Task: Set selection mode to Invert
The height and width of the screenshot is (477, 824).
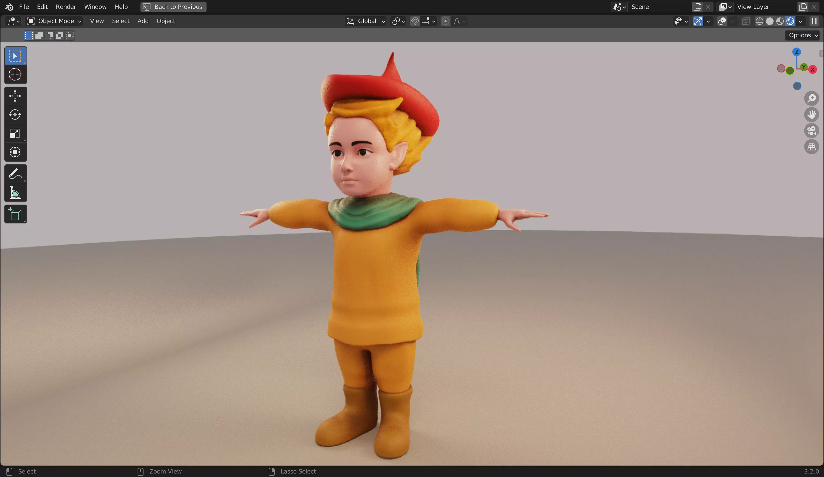Action: (60, 35)
